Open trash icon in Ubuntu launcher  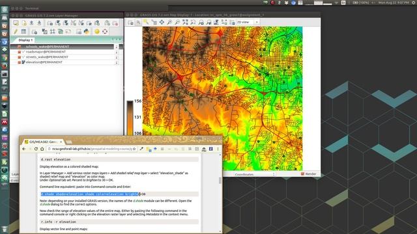(5, 229)
